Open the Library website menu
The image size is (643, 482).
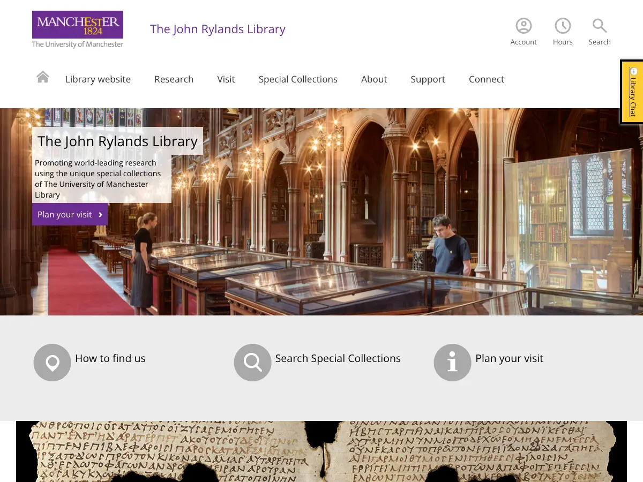click(x=98, y=79)
